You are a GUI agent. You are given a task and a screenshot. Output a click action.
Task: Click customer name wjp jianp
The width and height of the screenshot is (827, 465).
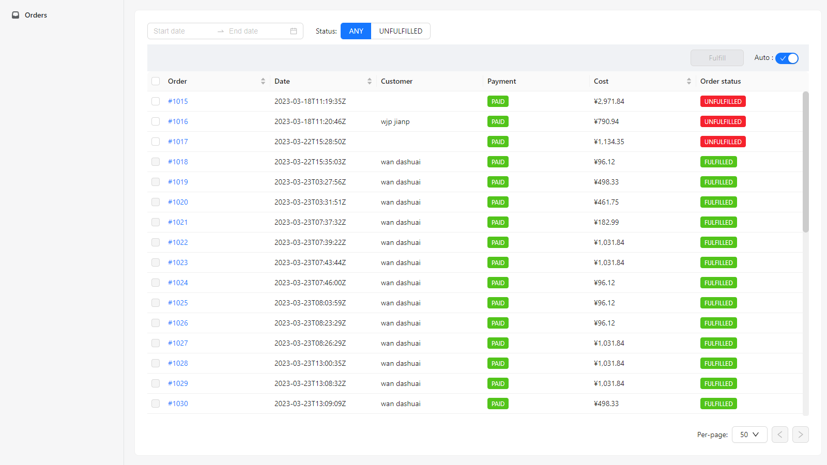point(395,121)
